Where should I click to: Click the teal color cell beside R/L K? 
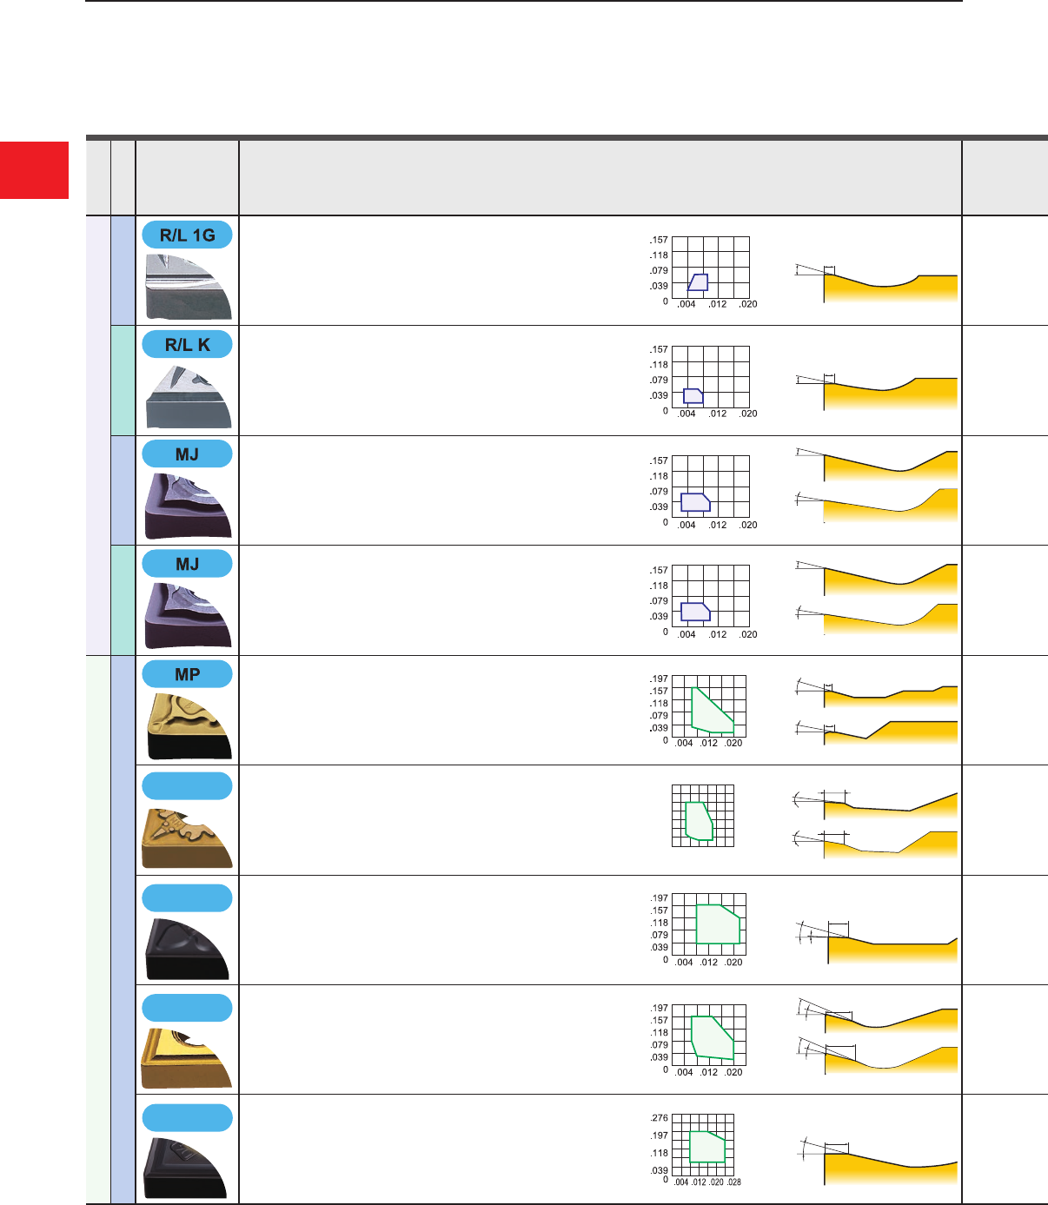pos(123,381)
